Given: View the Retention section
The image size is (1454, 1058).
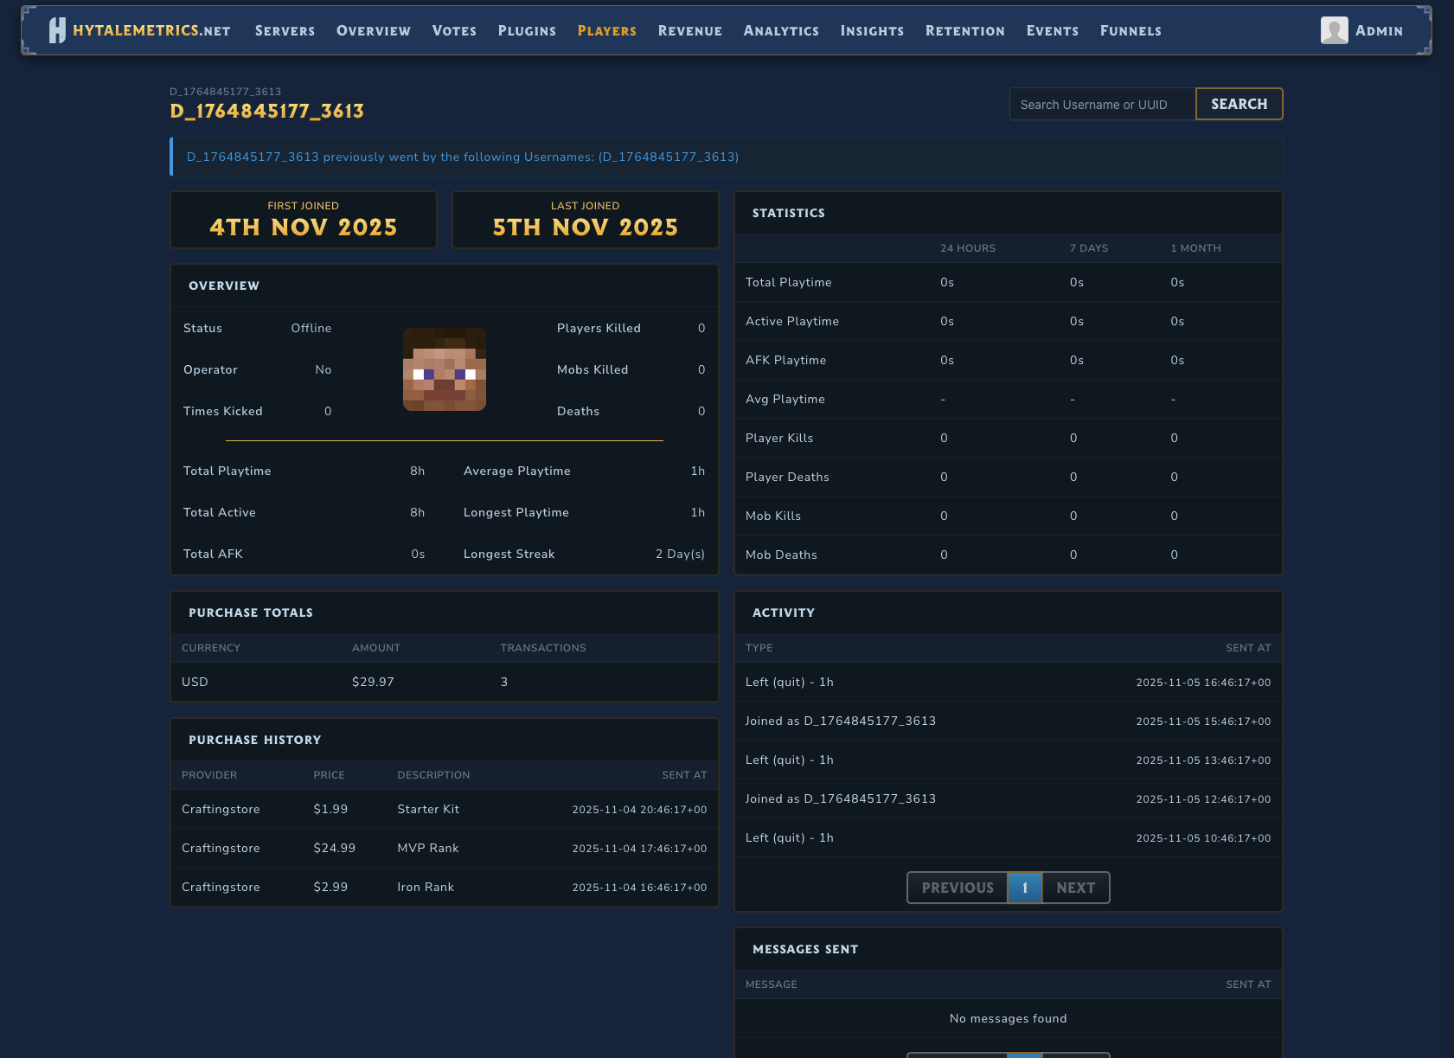Looking at the screenshot, I should [964, 30].
